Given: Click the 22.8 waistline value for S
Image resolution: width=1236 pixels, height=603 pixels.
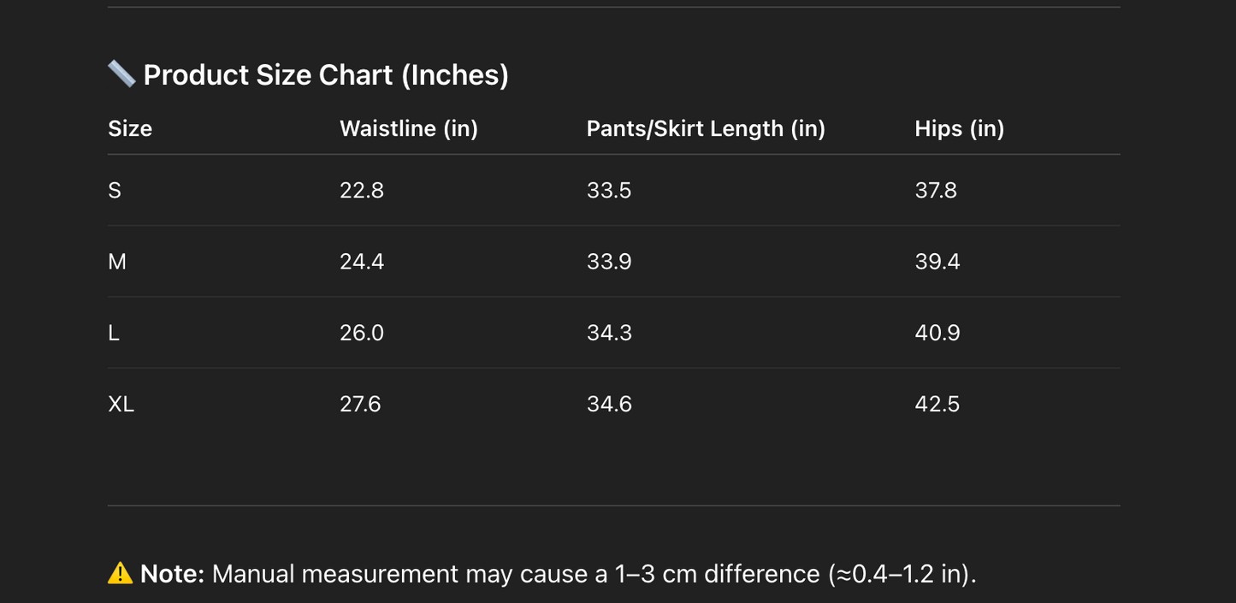Looking at the screenshot, I should coord(362,190).
